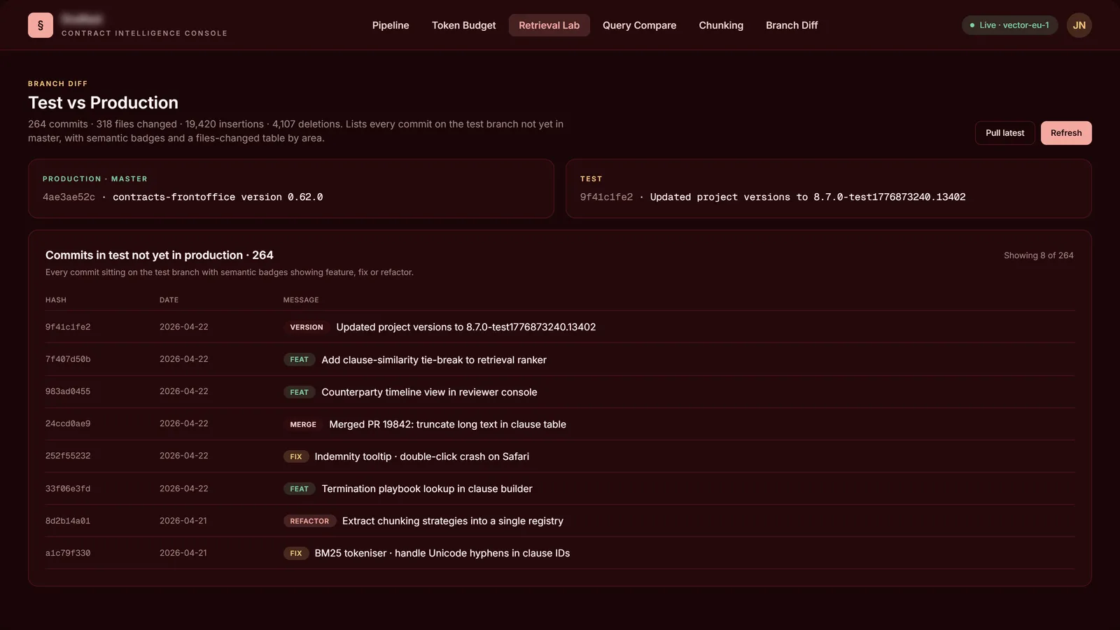Click FIX badge on Indemnity tooltip commit

(x=296, y=456)
